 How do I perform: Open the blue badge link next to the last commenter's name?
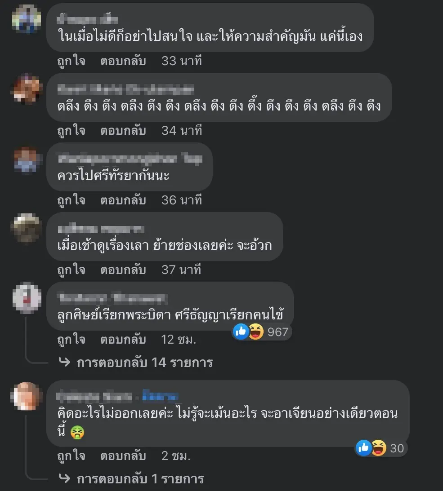pos(161,396)
